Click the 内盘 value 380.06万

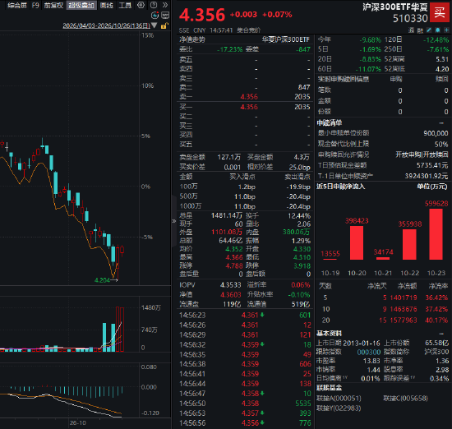click(297, 232)
